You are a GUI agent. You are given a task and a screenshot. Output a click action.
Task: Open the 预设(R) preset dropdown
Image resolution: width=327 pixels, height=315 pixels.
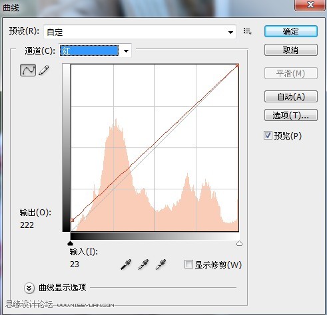point(140,32)
